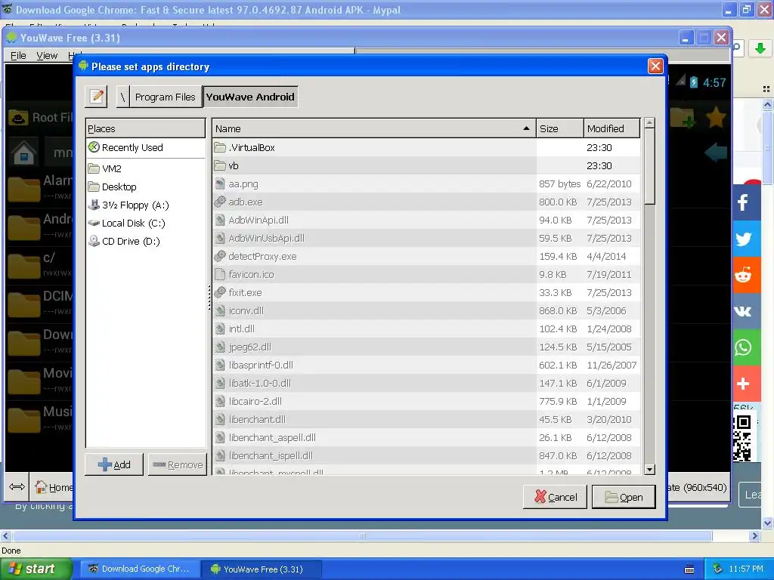The image size is (774, 580).
Task: Click the fixit.exe file icon
Action: 220,292
